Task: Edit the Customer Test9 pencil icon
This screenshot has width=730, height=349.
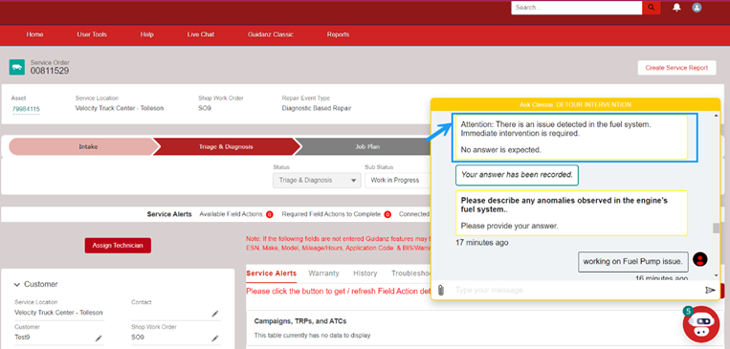Action: (x=99, y=338)
